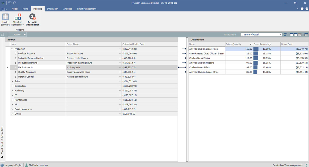Sort by the Driver Quantity column header
Image resolution: width=309 pixels, height=167 pixels.
click(x=239, y=44)
